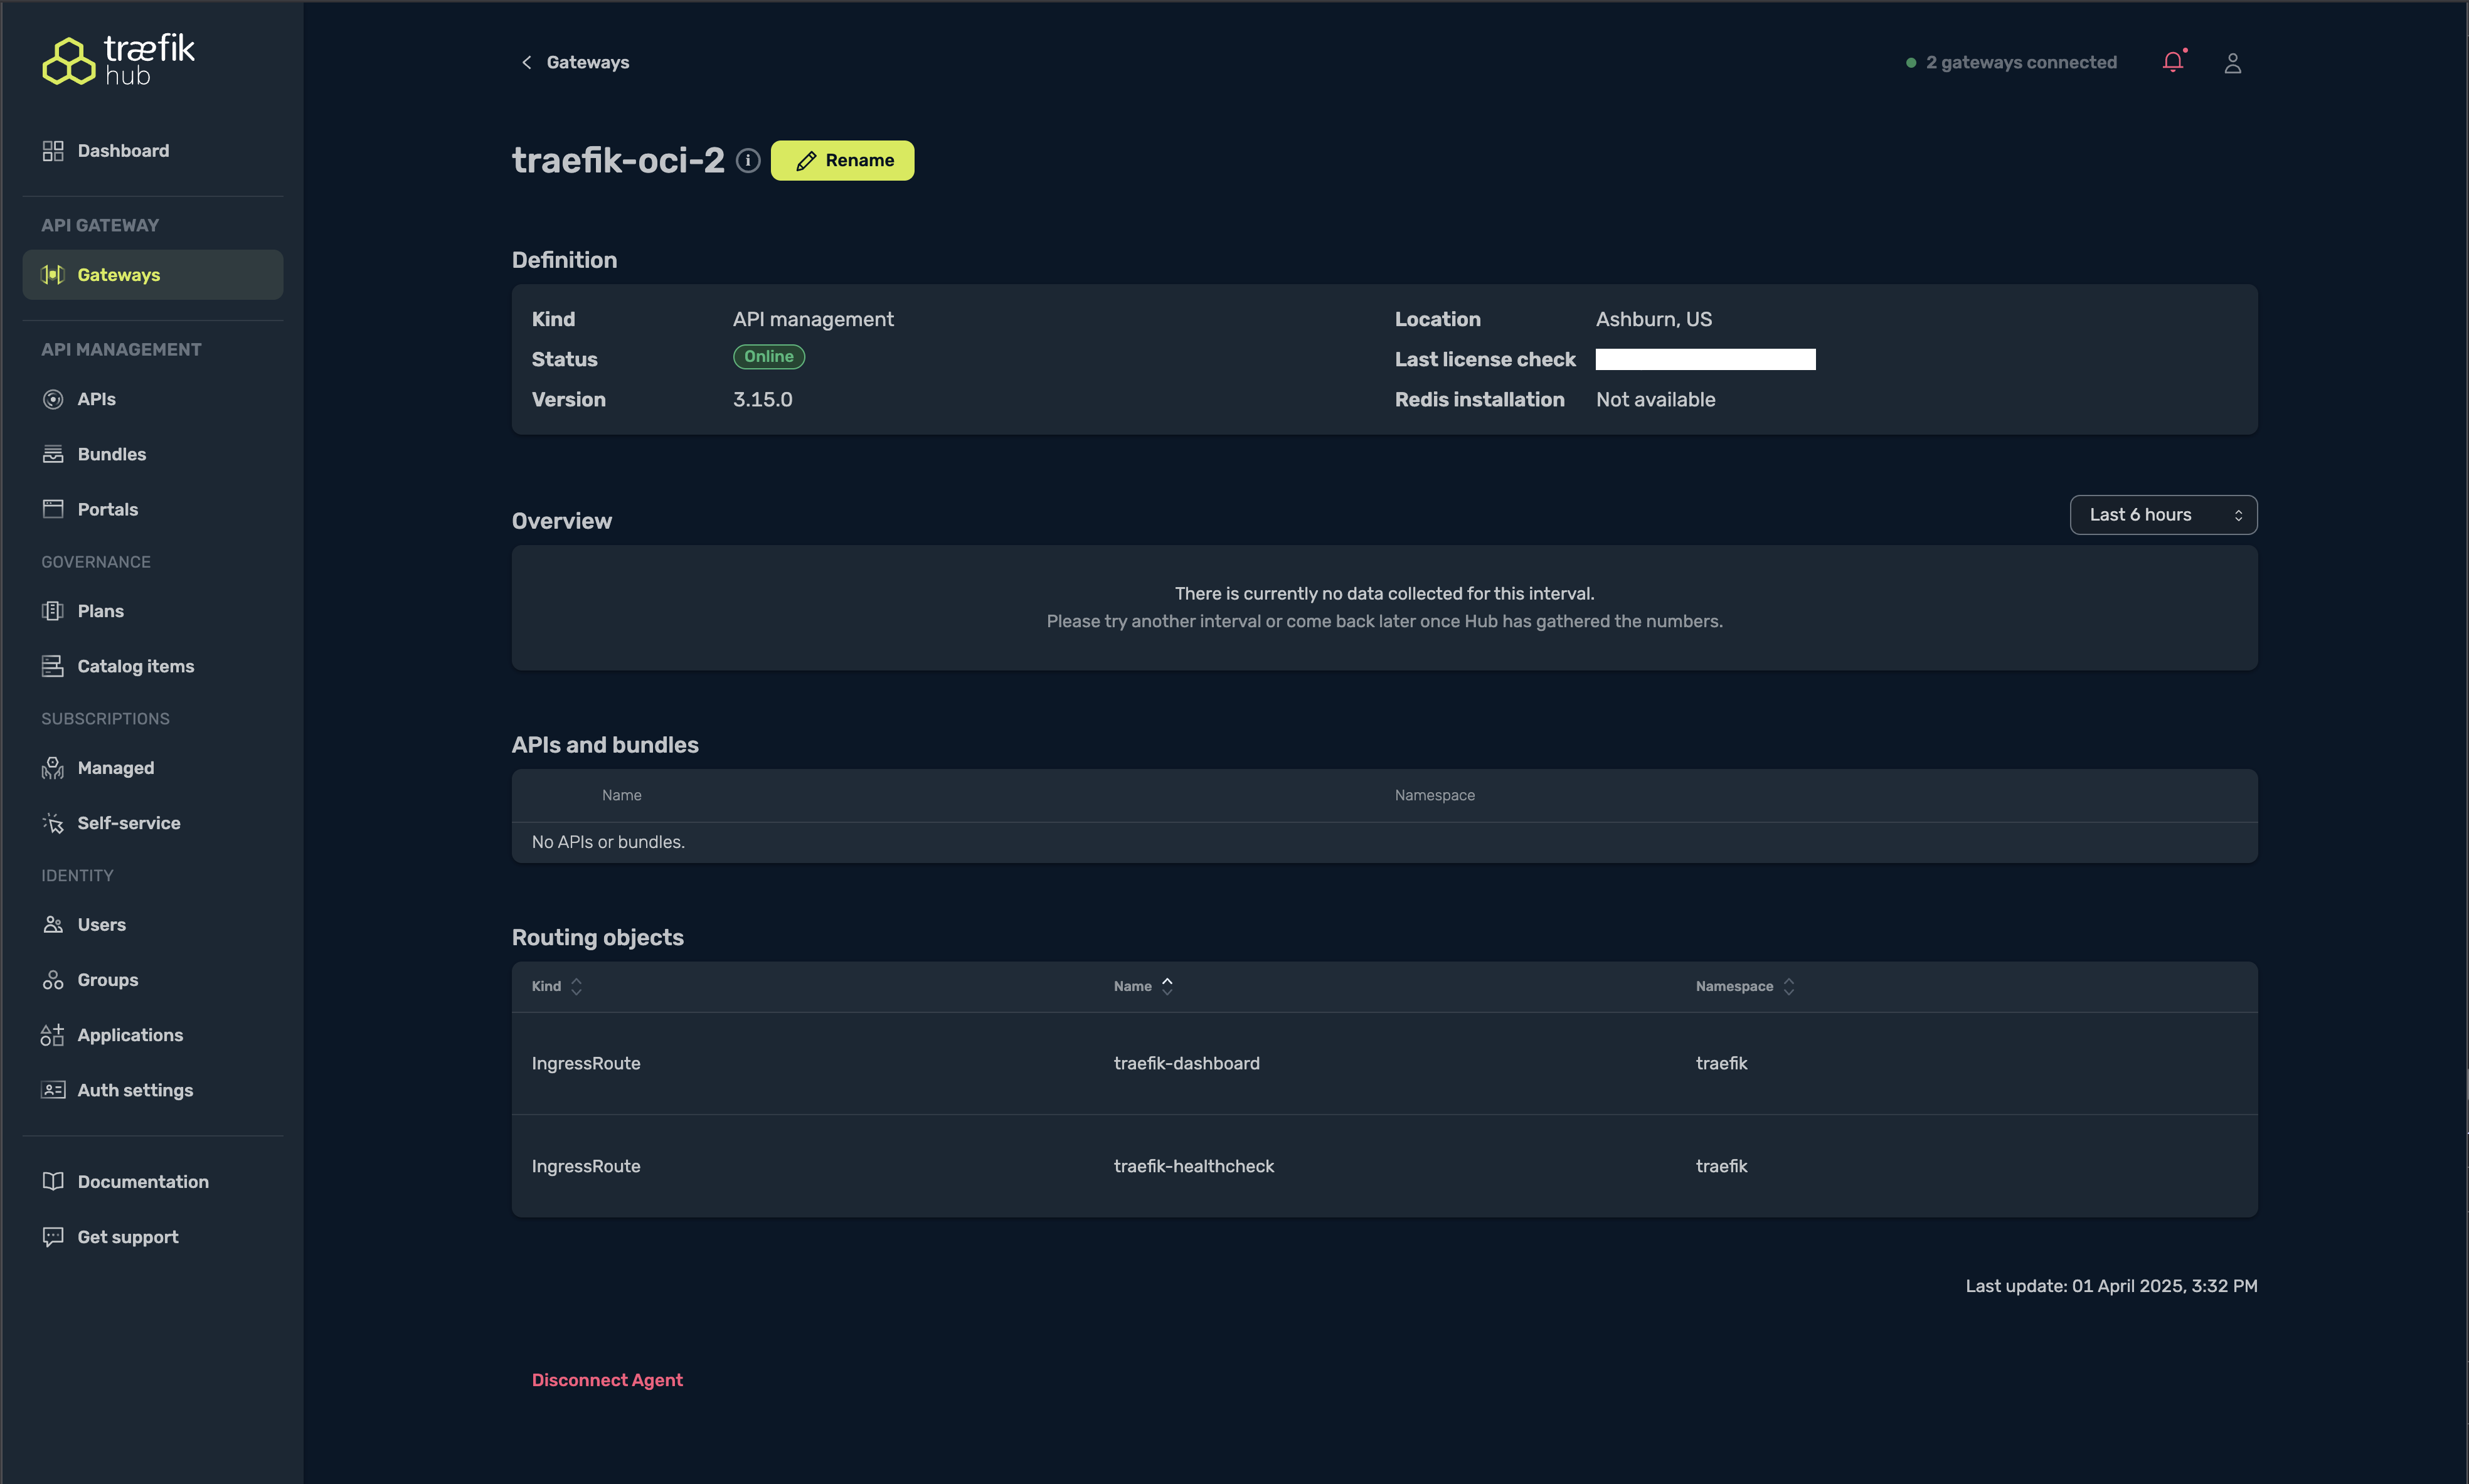Navigate to Catalog items

pyautogui.click(x=135, y=666)
